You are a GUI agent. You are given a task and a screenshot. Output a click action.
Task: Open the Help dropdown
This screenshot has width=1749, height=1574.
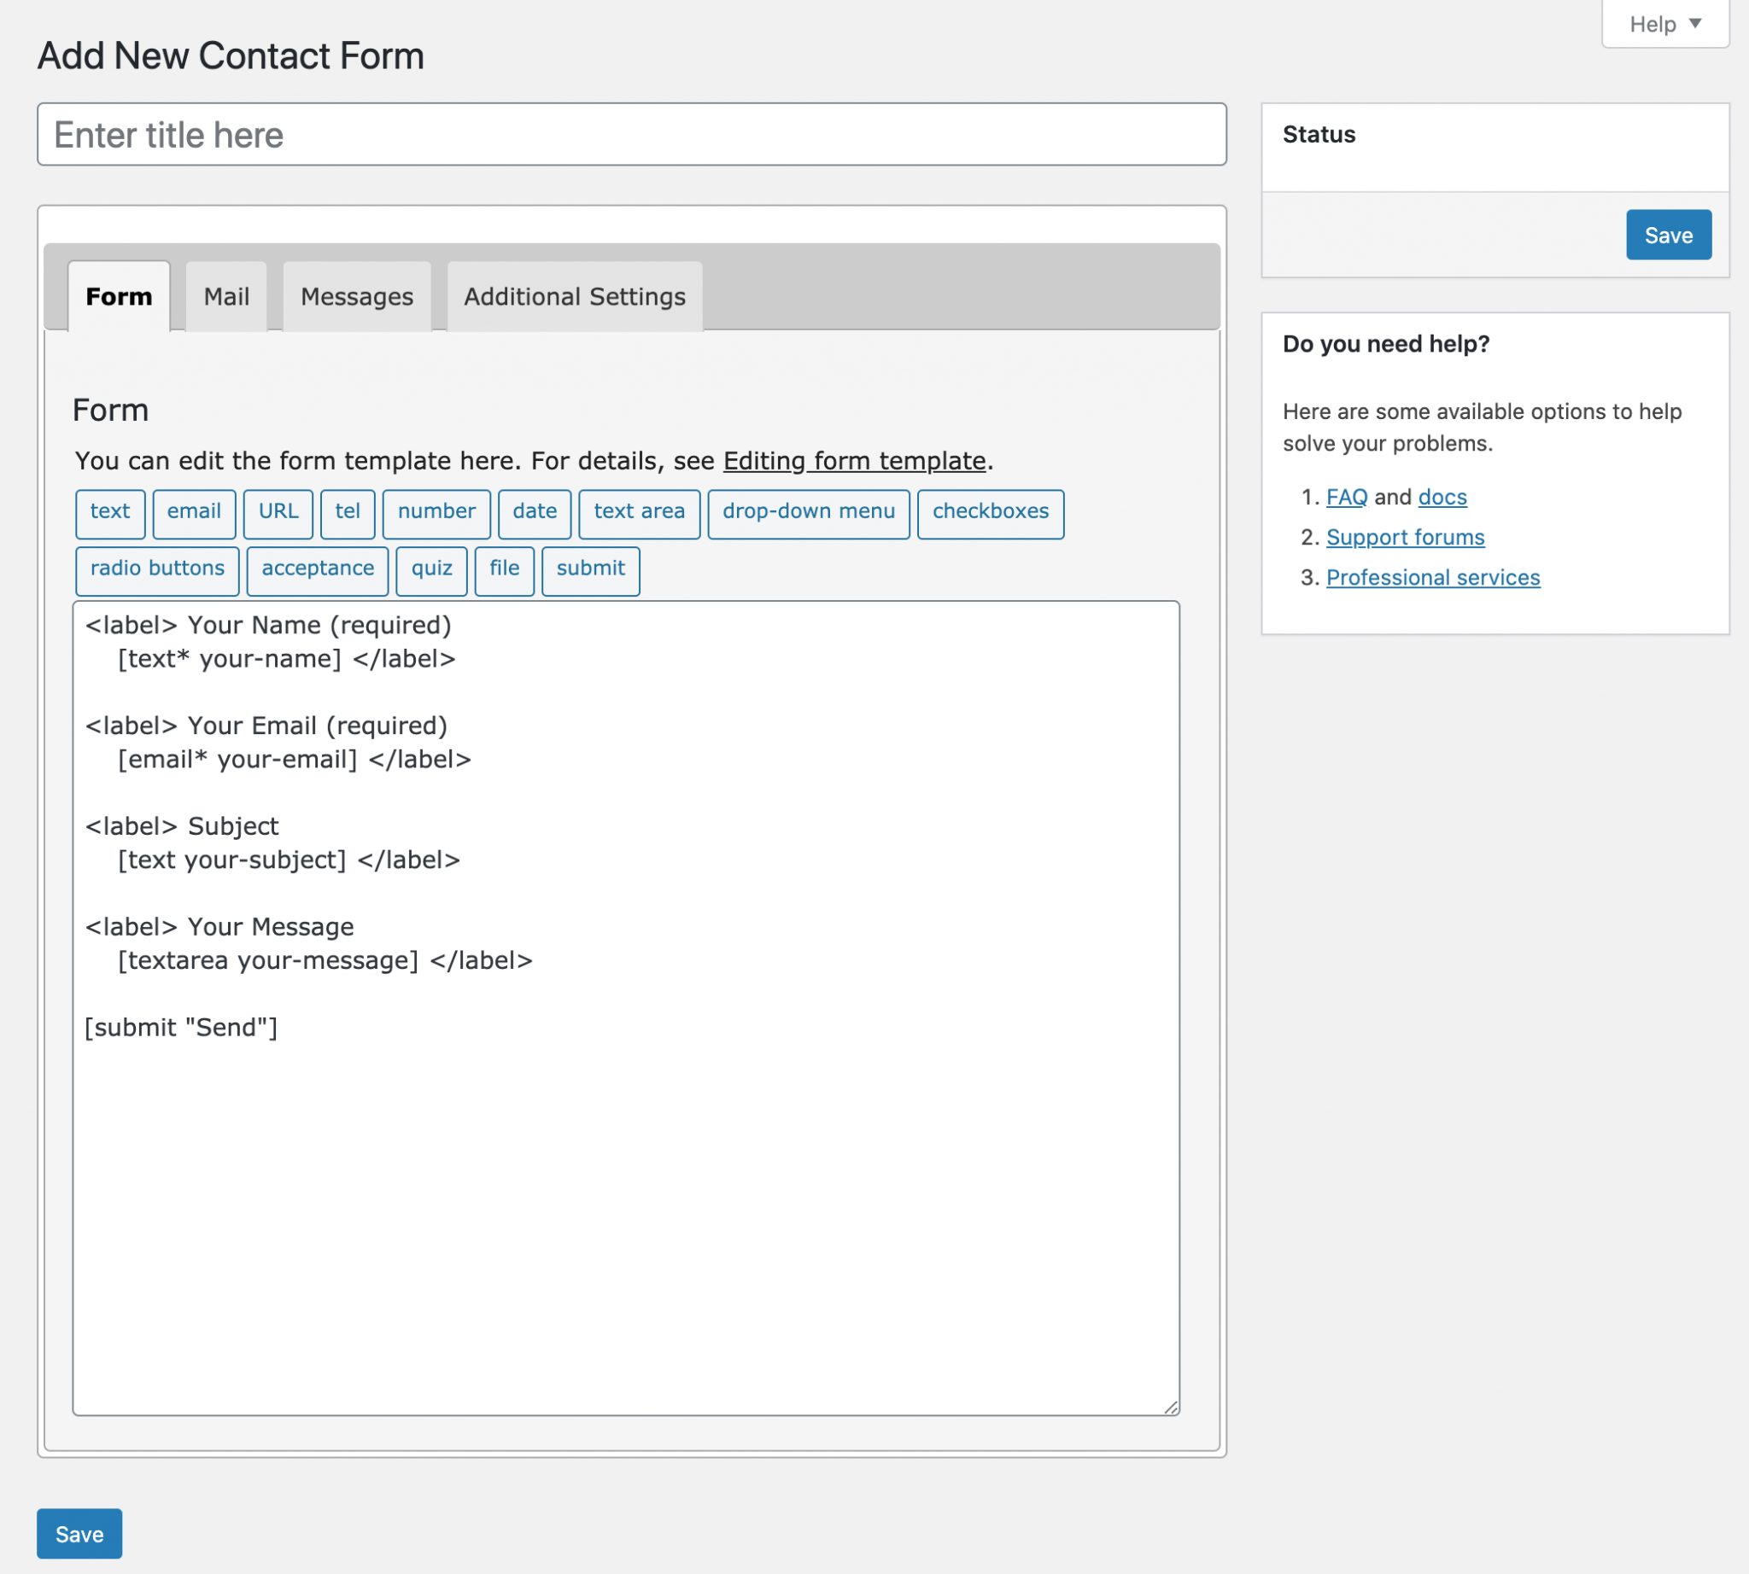click(1664, 24)
